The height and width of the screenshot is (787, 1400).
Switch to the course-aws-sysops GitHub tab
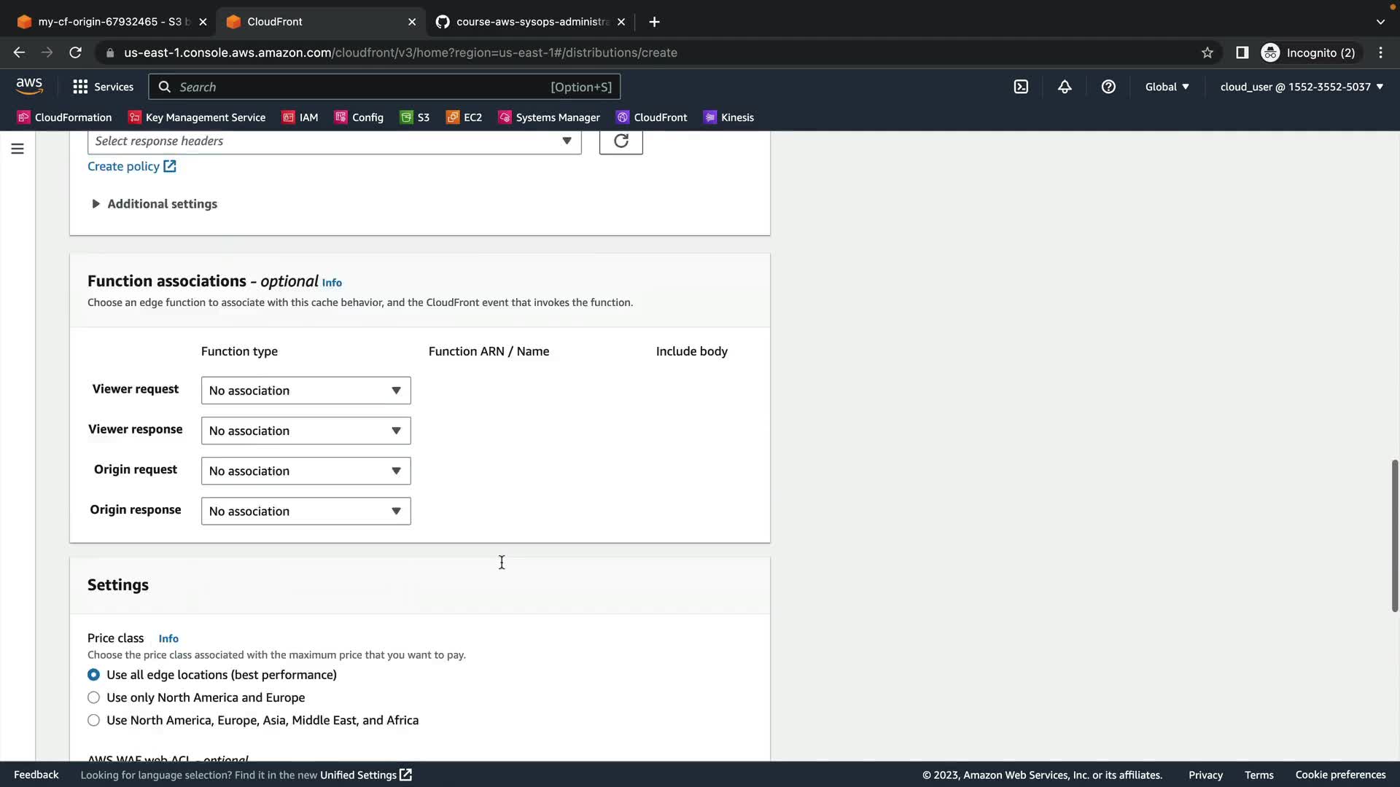pos(531,22)
